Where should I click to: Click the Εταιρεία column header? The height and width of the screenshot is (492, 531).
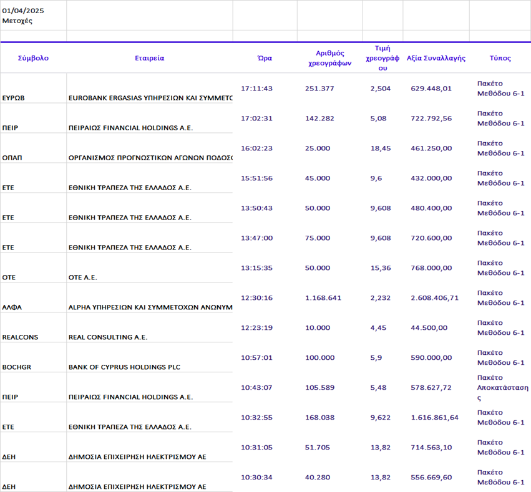(x=149, y=58)
